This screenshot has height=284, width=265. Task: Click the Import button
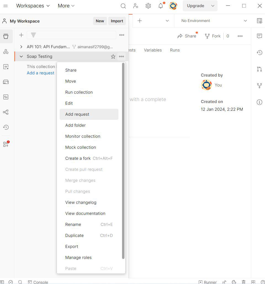(x=117, y=21)
